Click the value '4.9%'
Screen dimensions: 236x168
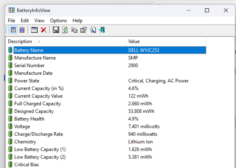coord(133,119)
